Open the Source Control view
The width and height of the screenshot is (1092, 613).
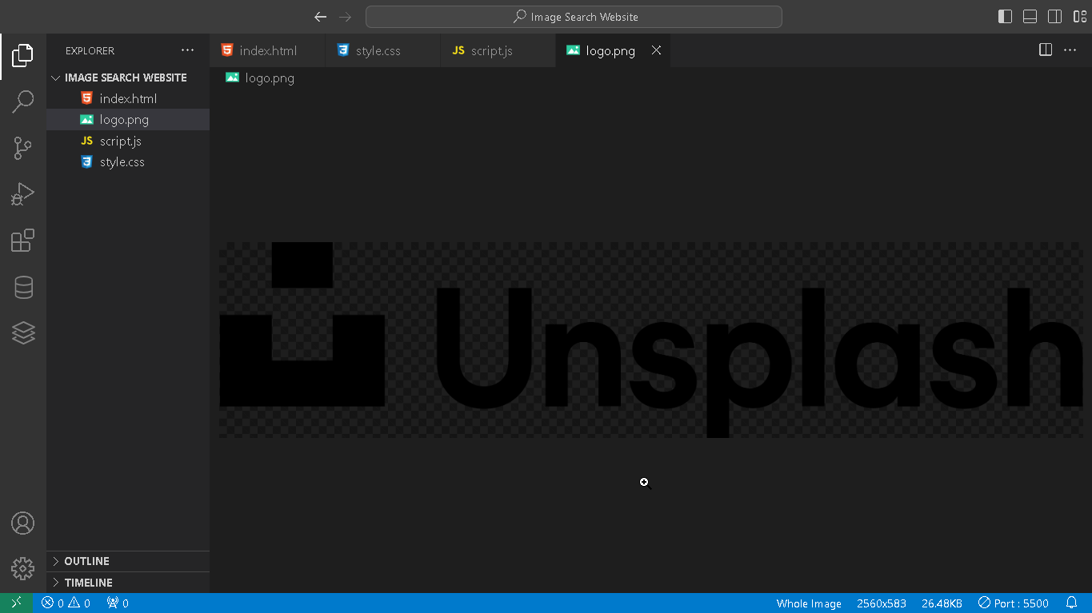[x=22, y=148]
